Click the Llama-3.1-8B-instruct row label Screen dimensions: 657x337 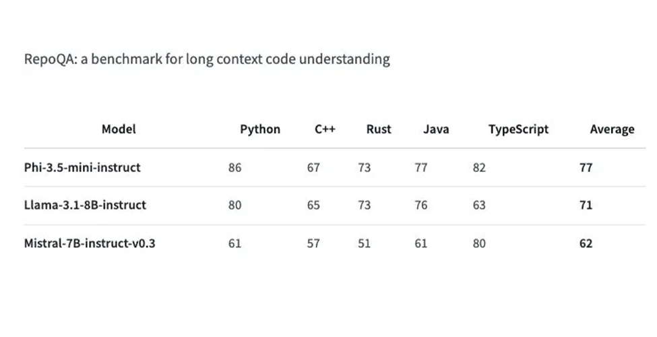pyautogui.click(x=85, y=205)
